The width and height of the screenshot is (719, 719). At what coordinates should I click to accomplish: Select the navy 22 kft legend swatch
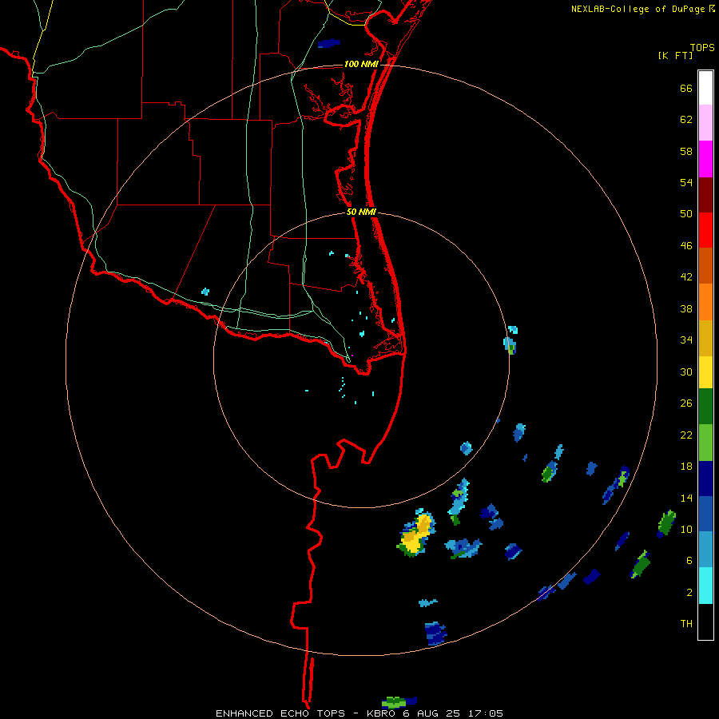pos(705,479)
